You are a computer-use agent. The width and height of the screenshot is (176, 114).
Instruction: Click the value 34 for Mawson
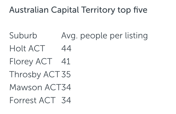point(66,87)
